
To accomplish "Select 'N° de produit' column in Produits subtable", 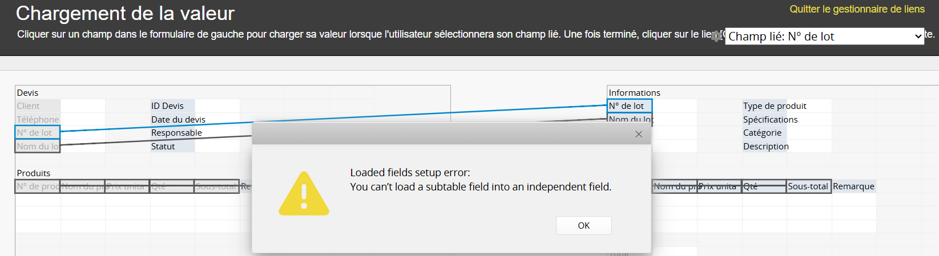I will (38, 186).
